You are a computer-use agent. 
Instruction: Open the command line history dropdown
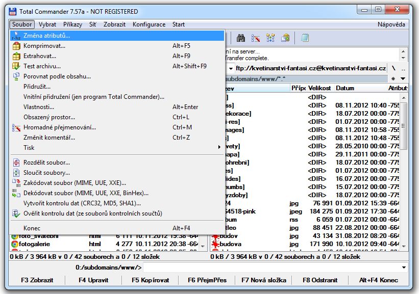[x=404, y=268]
